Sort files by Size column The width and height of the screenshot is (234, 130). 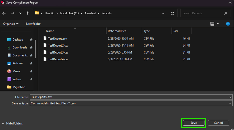click(176, 31)
